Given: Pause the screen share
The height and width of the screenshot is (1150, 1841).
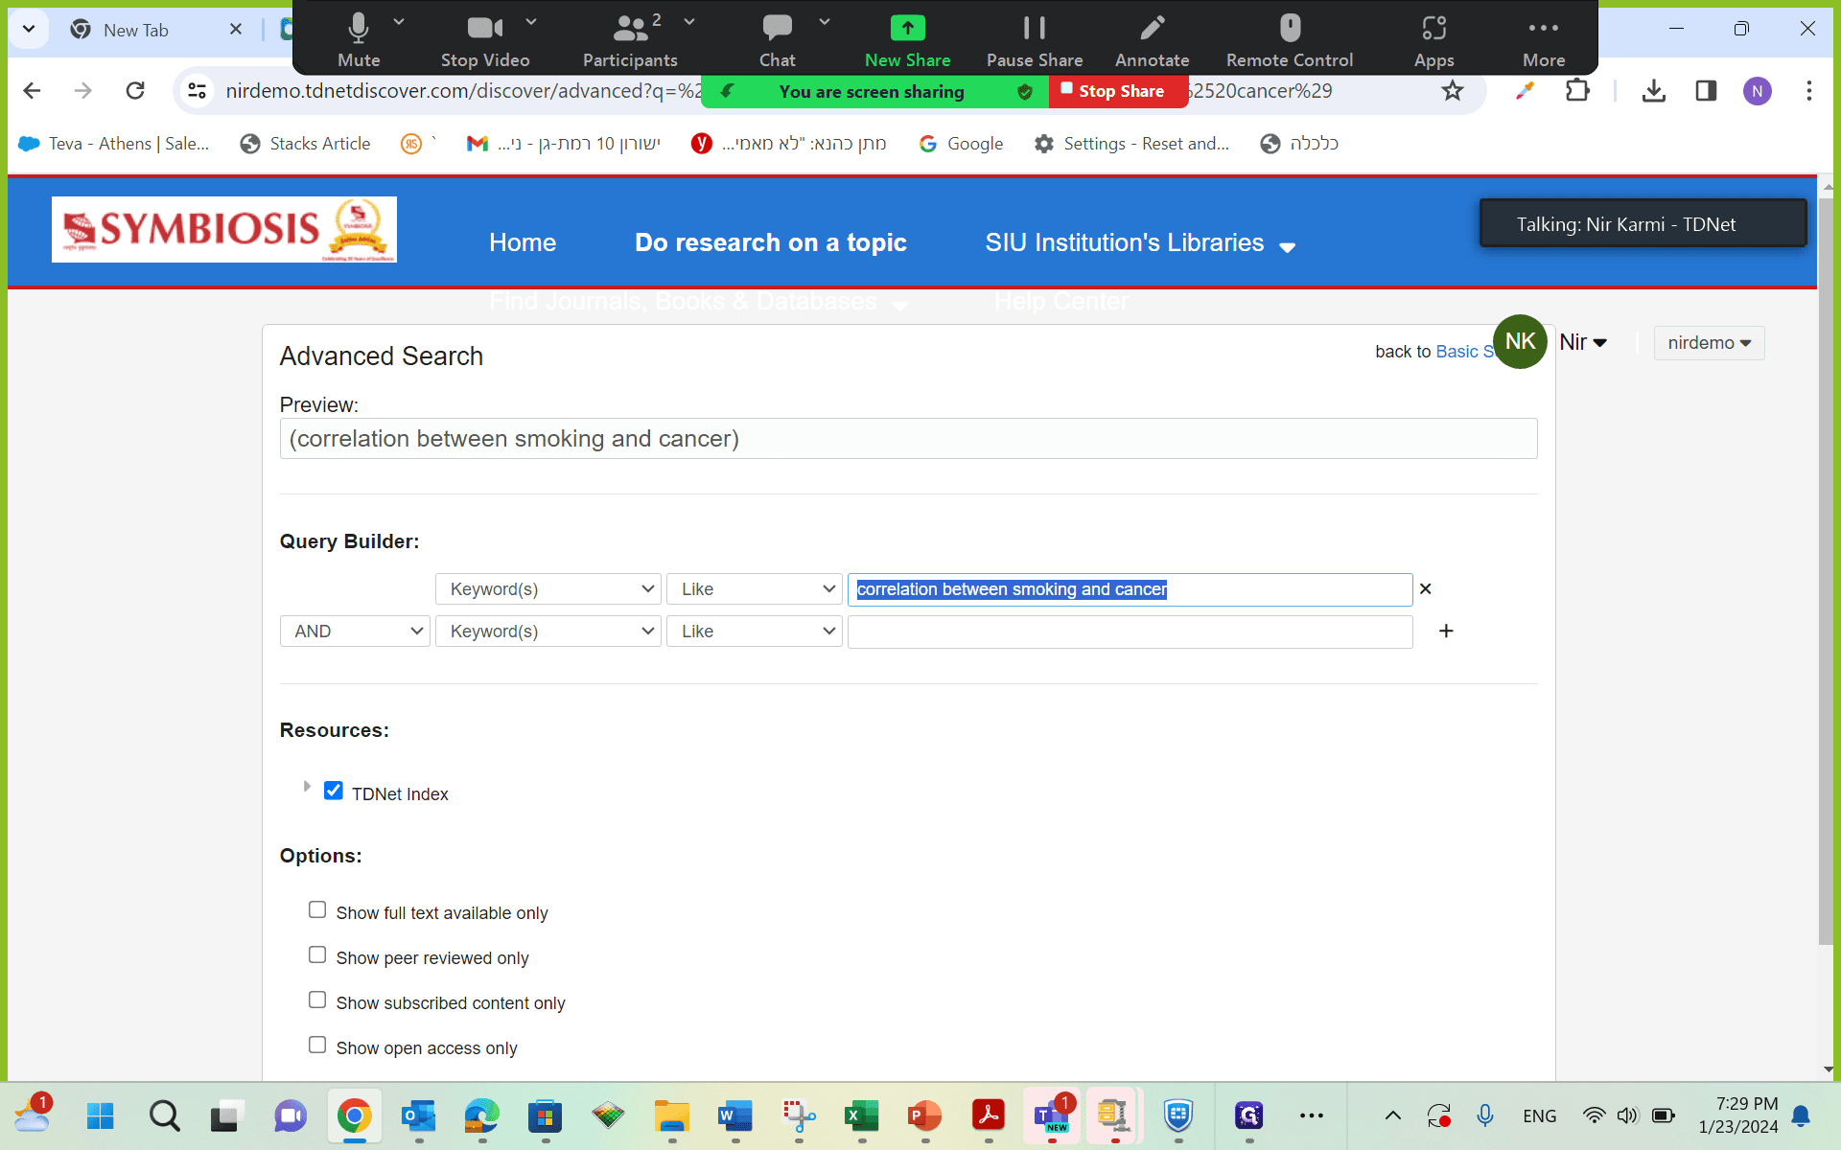Looking at the screenshot, I should pos(1034,40).
